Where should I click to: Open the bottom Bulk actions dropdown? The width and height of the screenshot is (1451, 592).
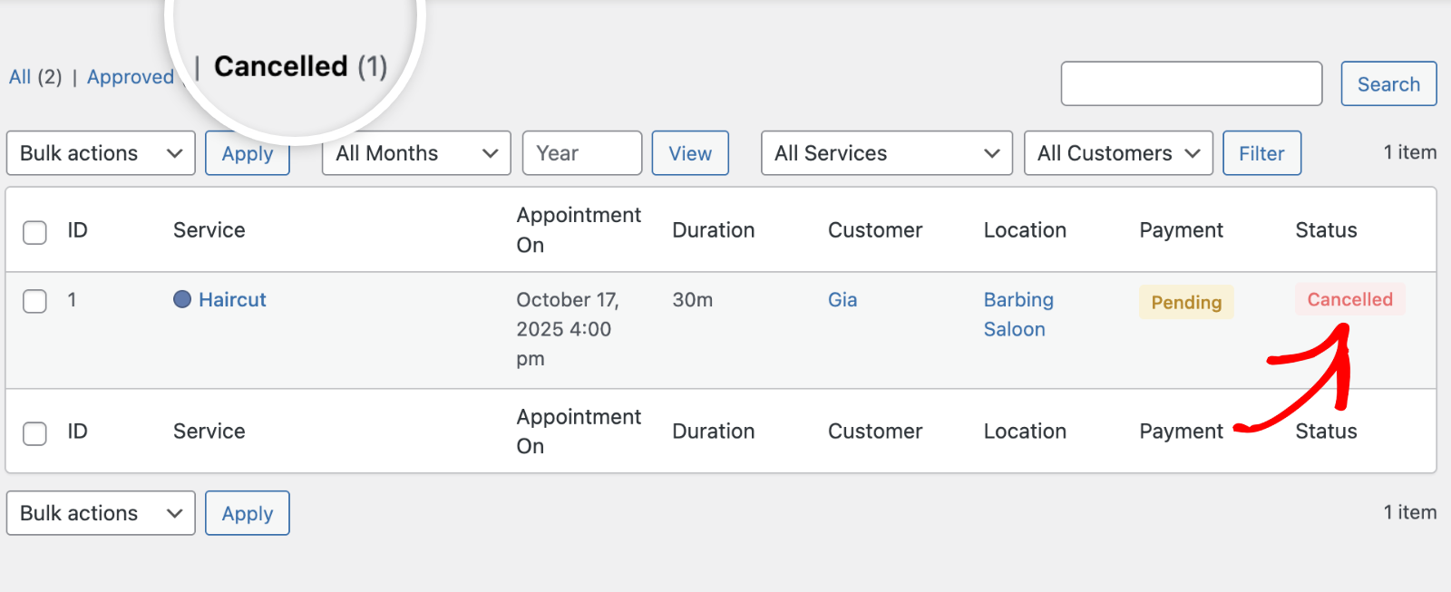point(101,513)
